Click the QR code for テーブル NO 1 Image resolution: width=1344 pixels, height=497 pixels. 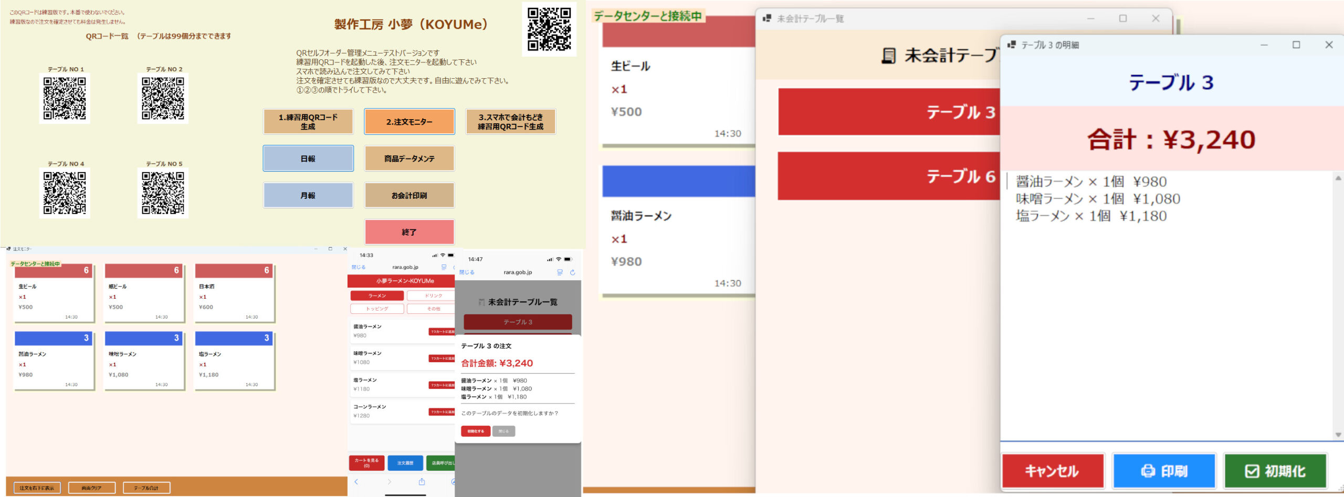[65, 99]
